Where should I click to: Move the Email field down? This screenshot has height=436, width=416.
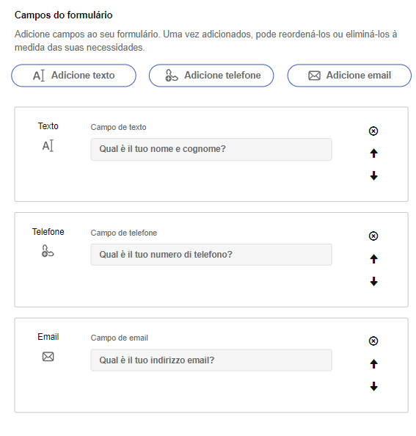tap(373, 386)
